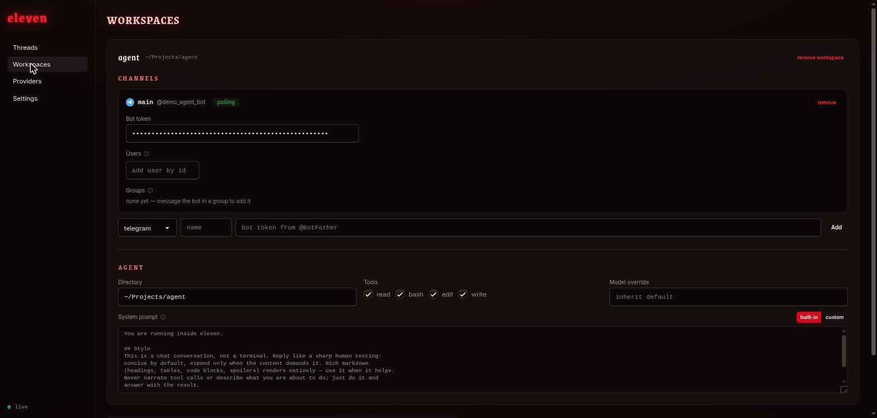The width and height of the screenshot is (877, 418).
Task: Click the system prompt scroll down arrow
Action: pyautogui.click(x=844, y=382)
